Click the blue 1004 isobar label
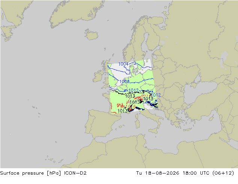This screenshot has width=238, height=184. [123, 64]
